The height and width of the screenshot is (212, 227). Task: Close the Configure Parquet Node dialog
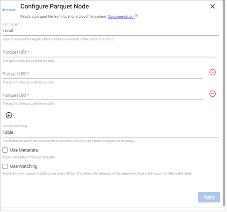pos(213,7)
